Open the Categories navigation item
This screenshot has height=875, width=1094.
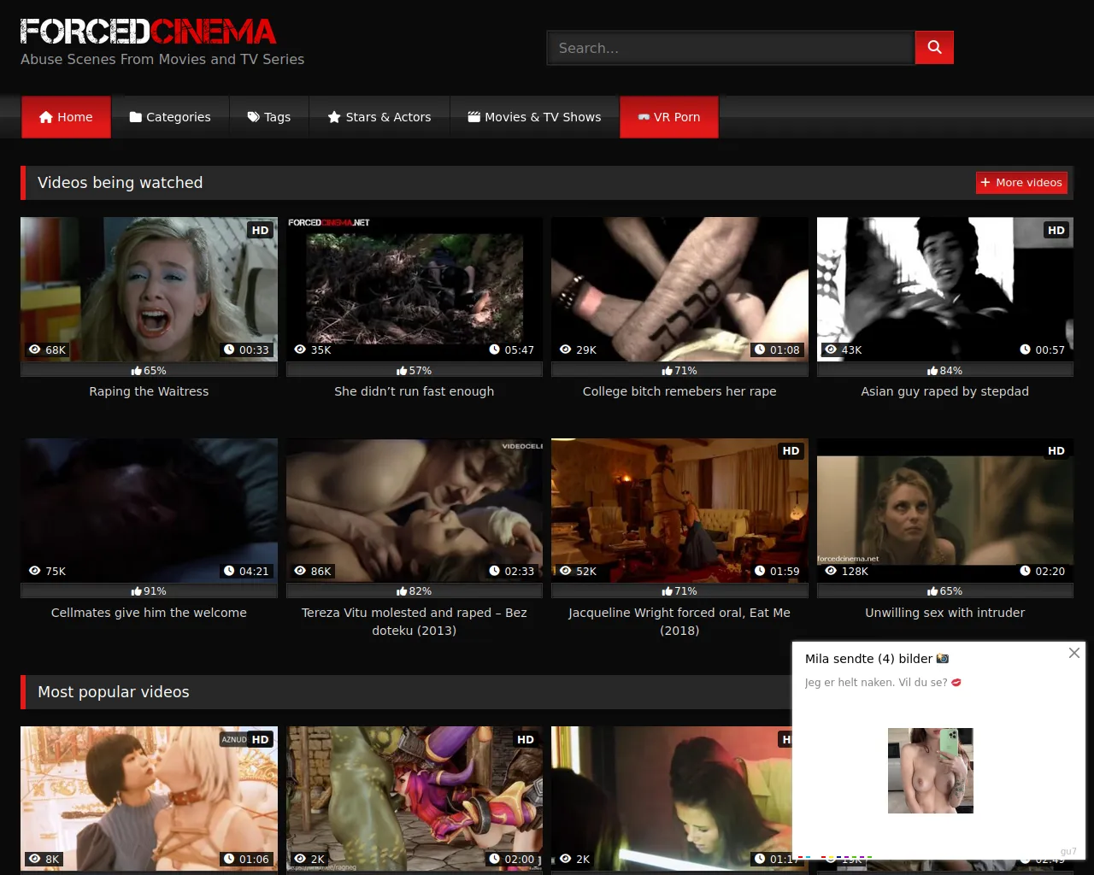[170, 117]
